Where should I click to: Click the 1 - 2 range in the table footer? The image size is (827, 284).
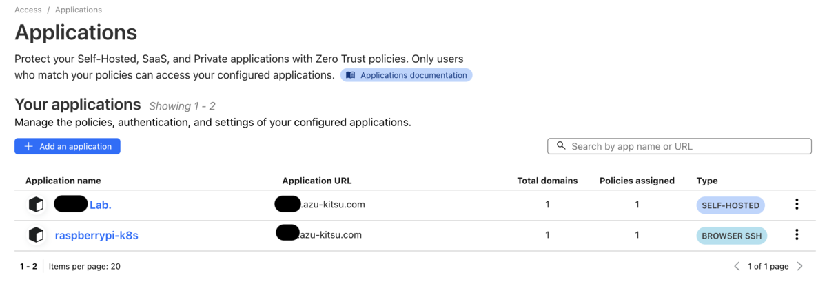[28, 266]
